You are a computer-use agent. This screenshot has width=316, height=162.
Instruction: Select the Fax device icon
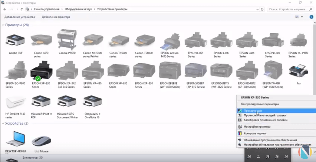coord(298,71)
